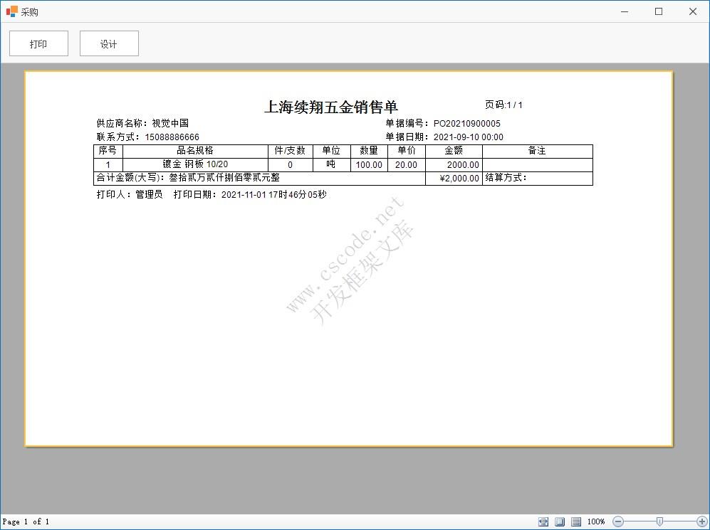This screenshot has height=530, width=710.
Task: Click the 100% zoom level indicator
Action: (x=596, y=521)
